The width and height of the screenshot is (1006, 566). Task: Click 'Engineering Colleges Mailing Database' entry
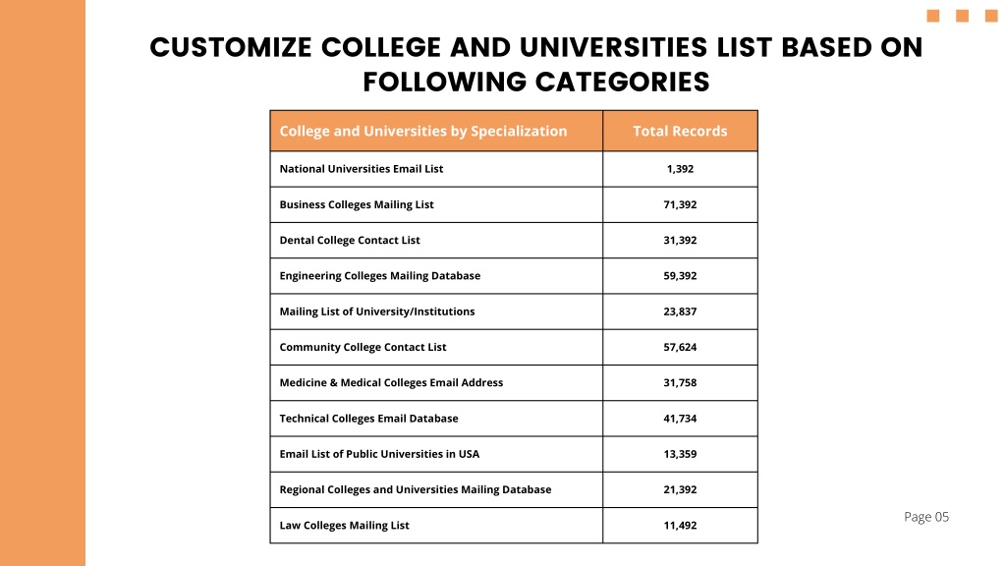380,276
